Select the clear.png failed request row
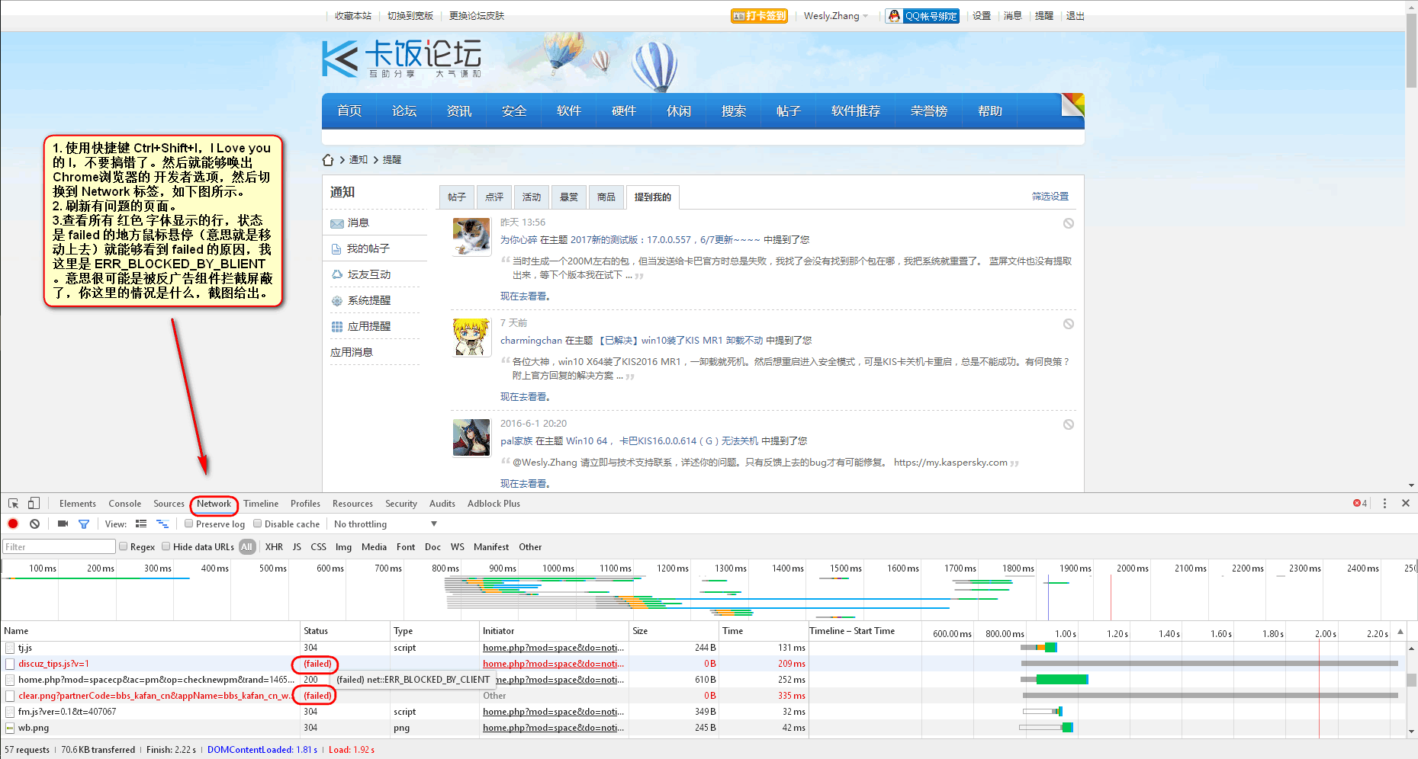 point(703,696)
